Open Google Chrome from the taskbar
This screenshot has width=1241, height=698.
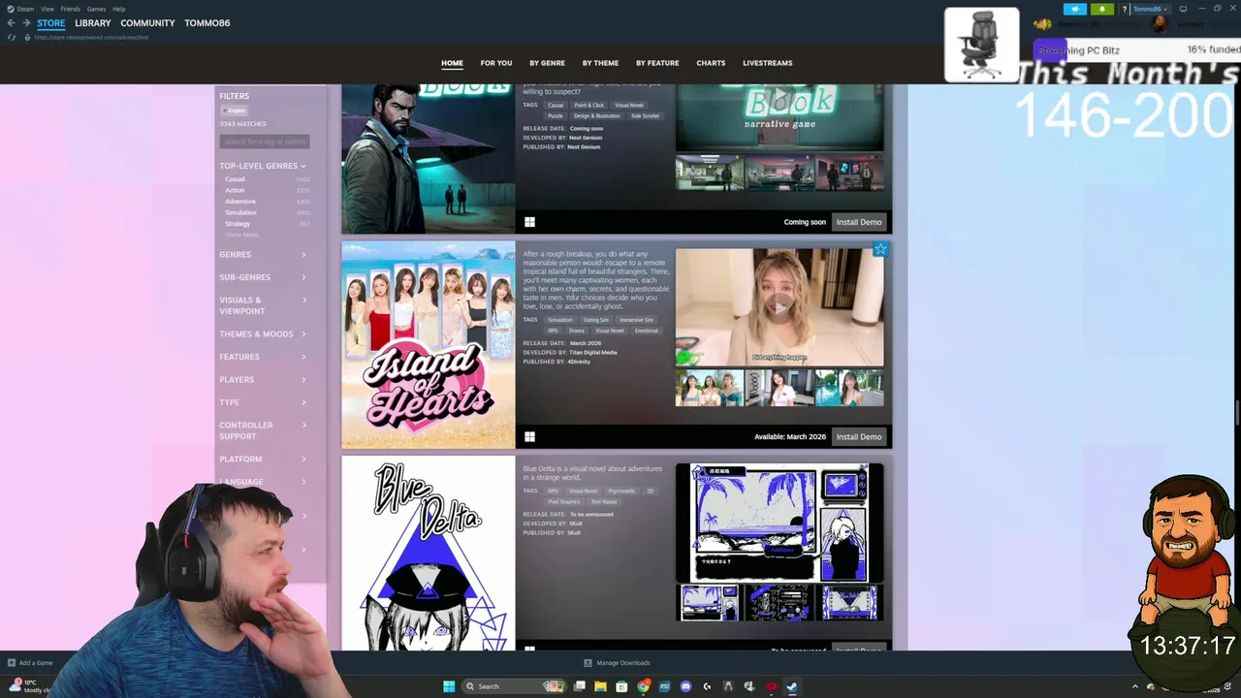tap(643, 686)
